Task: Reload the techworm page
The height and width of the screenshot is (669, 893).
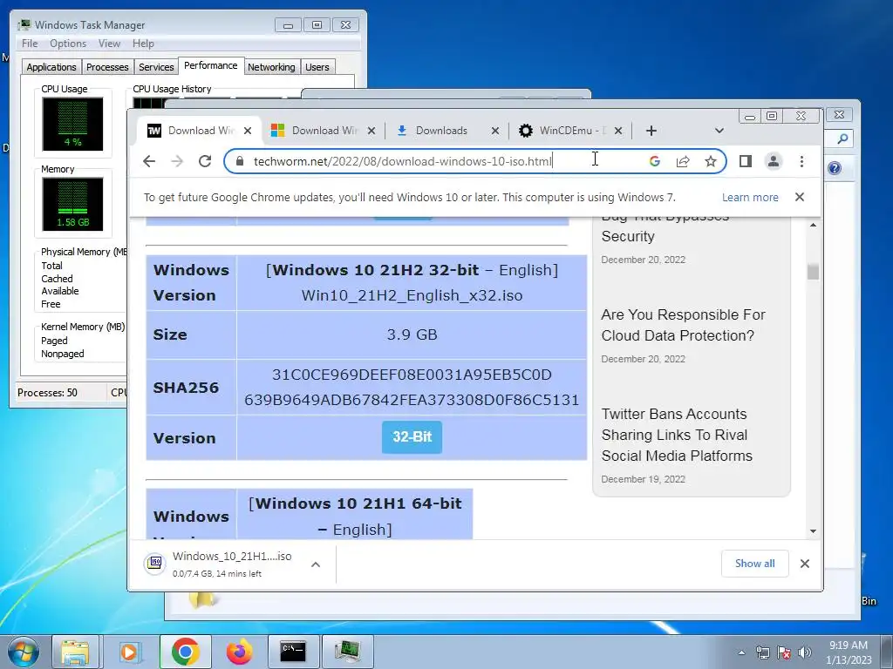Action: tap(205, 161)
